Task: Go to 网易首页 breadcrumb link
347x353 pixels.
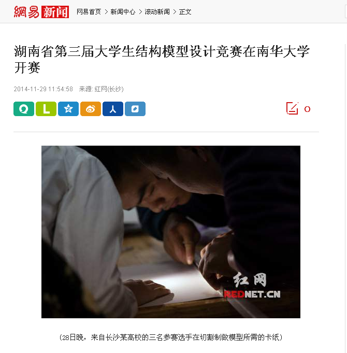Action: (x=89, y=12)
